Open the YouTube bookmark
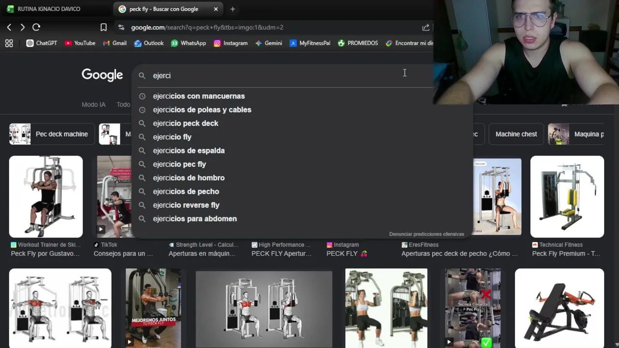The height and width of the screenshot is (348, 619). (x=80, y=43)
